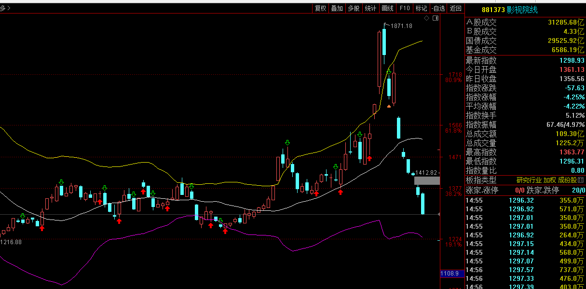The image size is (586, 289).
Task: Click the 返回 back button
Action: (455, 8)
